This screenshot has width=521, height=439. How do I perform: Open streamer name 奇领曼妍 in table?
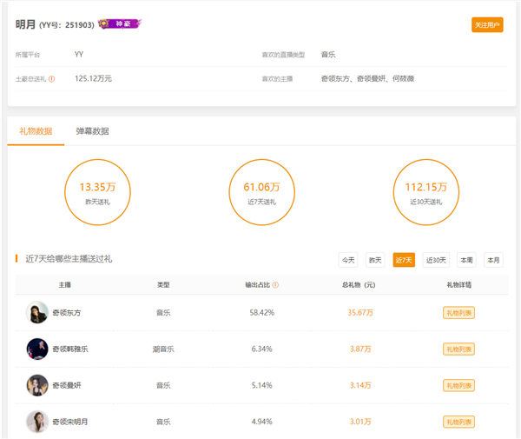pyautogui.click(x=67, y=385)
